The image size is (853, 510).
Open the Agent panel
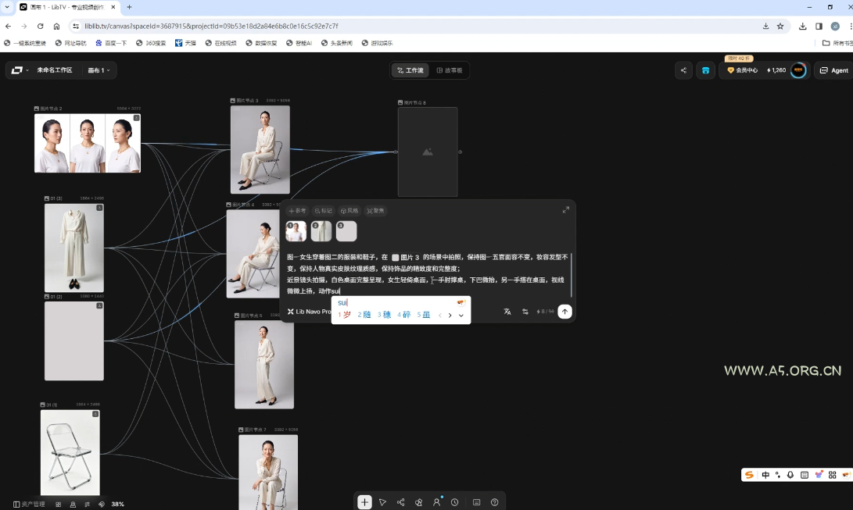tap(834, 70)
